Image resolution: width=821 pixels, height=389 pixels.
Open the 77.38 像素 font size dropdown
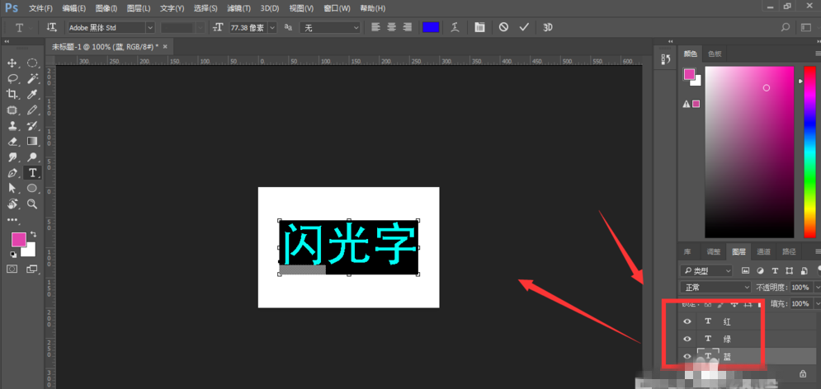tap(272, 28)
